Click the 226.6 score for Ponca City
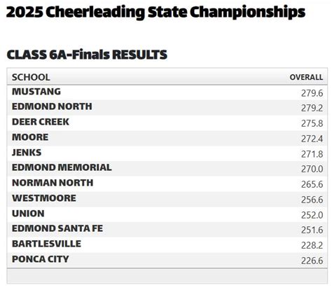Screen dimensions: 332x290 (x=312, y=261)
